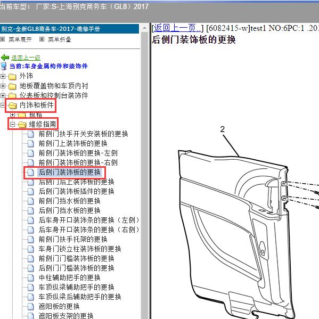Click page icon beside 前侧门上装饰板的更换

31,144
